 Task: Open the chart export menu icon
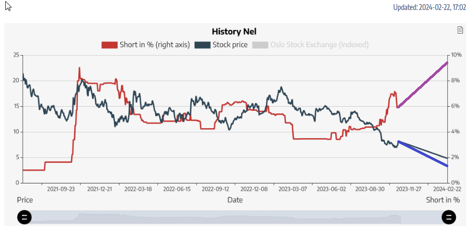tap(460, 30)
